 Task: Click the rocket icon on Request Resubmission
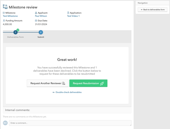click(x=102, y=84)
